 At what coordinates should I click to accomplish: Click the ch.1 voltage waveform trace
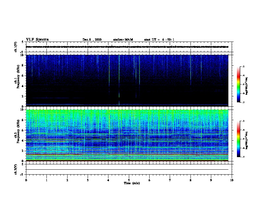(x=127, y=47)
